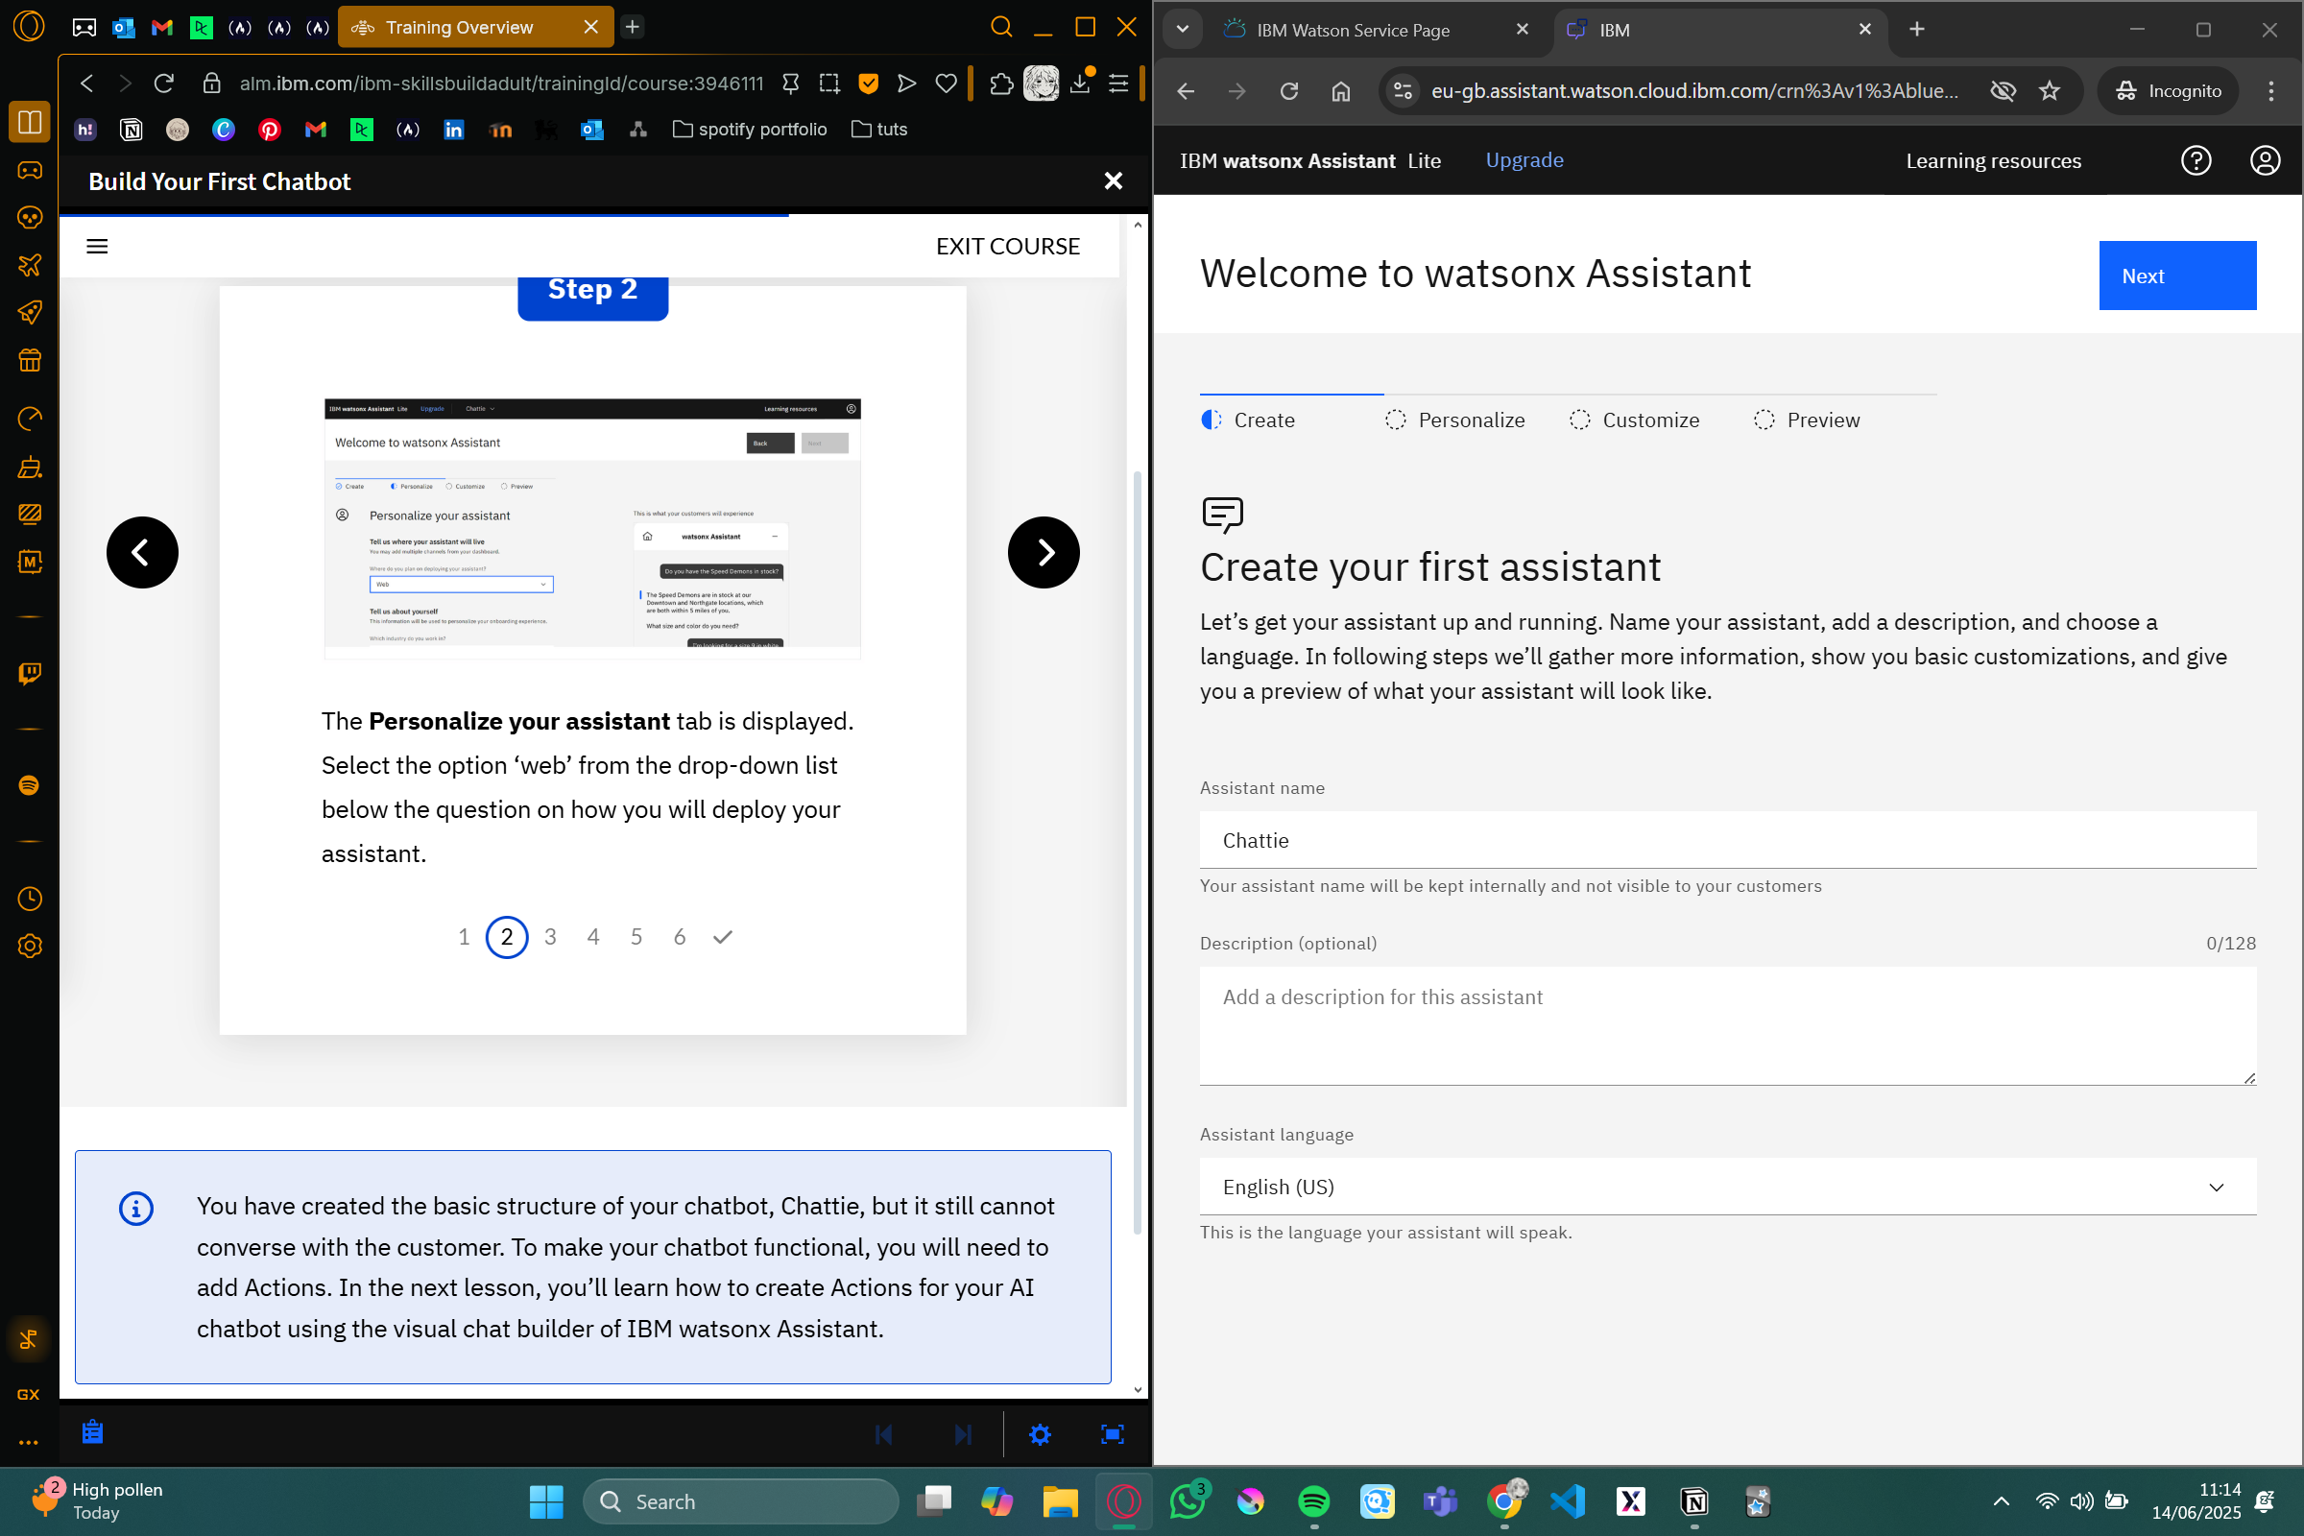2304x1536 pixels.
Task: Toggle course fullscreen mode icon
Action: coord(1112,1434)
